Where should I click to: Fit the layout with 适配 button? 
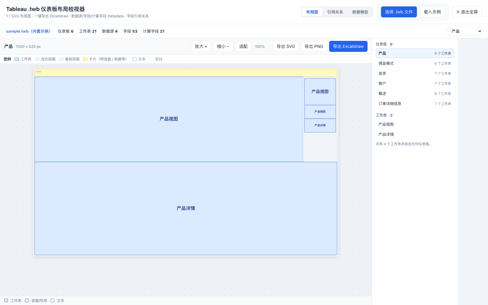pos(243,46)
